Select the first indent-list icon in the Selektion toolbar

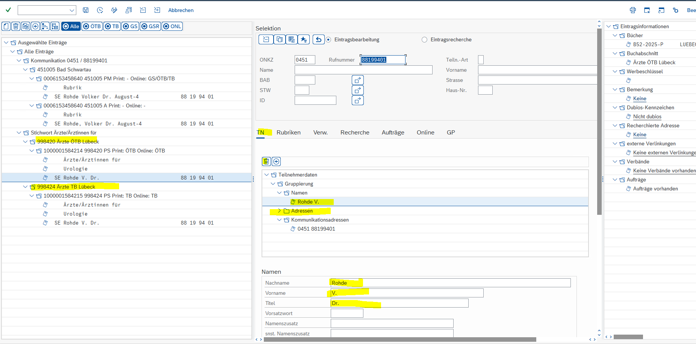pos(266,39)
